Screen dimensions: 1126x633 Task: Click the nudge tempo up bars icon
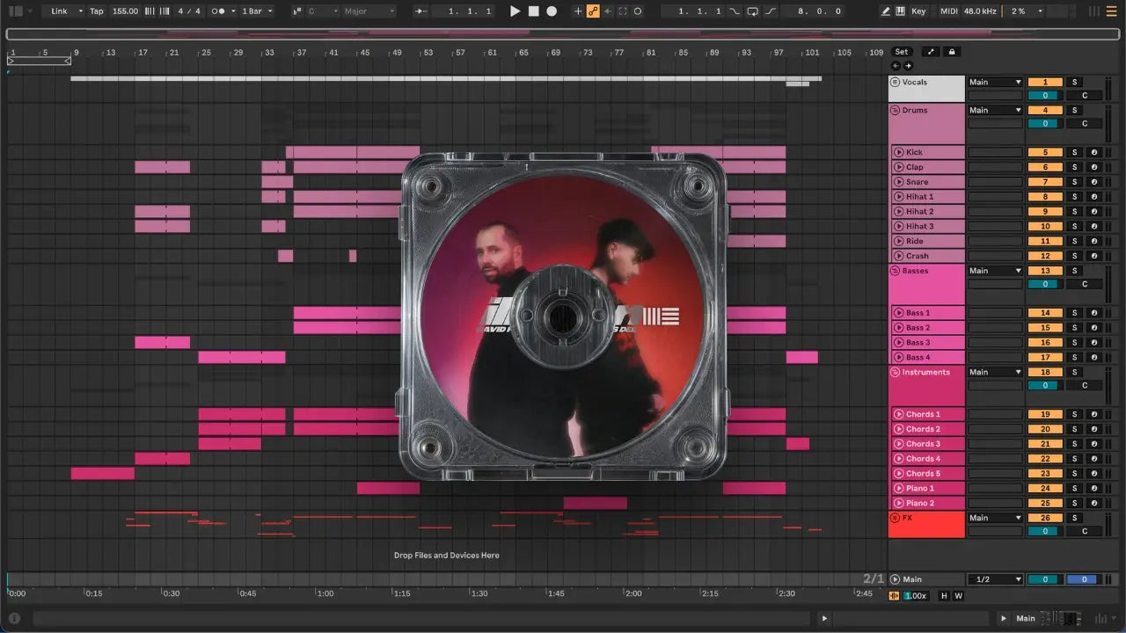tap(164, 11)
